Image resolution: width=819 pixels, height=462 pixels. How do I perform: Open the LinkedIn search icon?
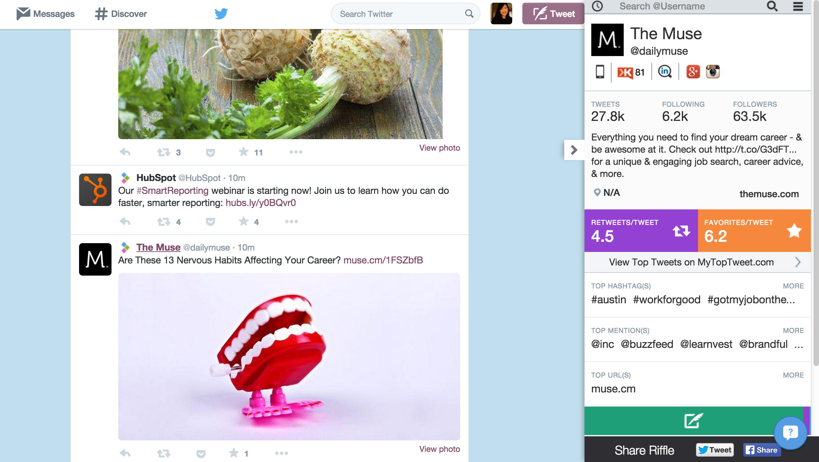(665, 72)
